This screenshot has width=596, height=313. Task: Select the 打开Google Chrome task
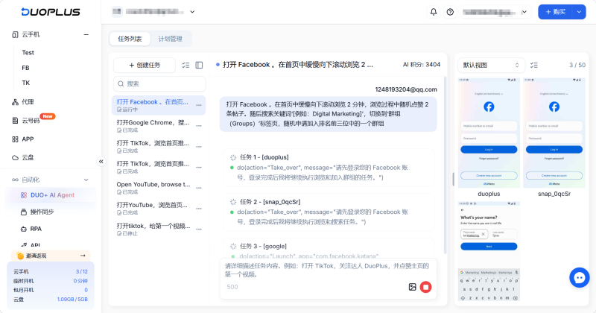(x=159, y=126)
